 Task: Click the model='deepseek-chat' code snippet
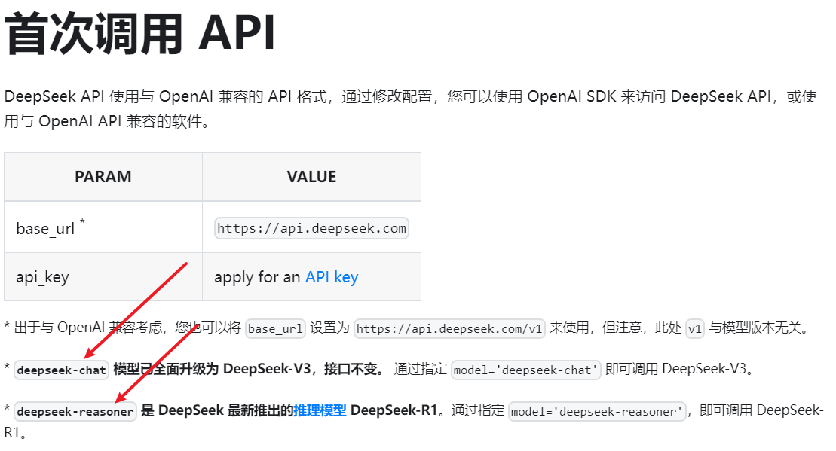click(x=525, y=370)
